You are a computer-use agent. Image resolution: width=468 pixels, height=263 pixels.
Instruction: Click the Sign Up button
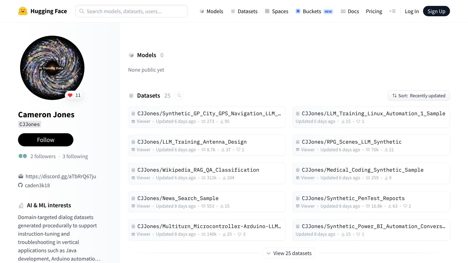(436, 11)
